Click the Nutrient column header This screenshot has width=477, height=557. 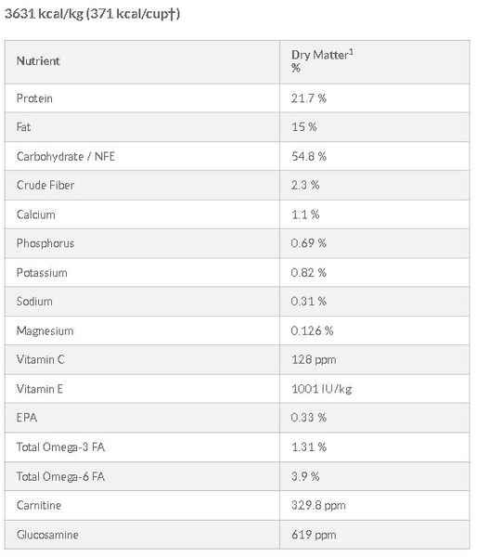click(38, 61)
